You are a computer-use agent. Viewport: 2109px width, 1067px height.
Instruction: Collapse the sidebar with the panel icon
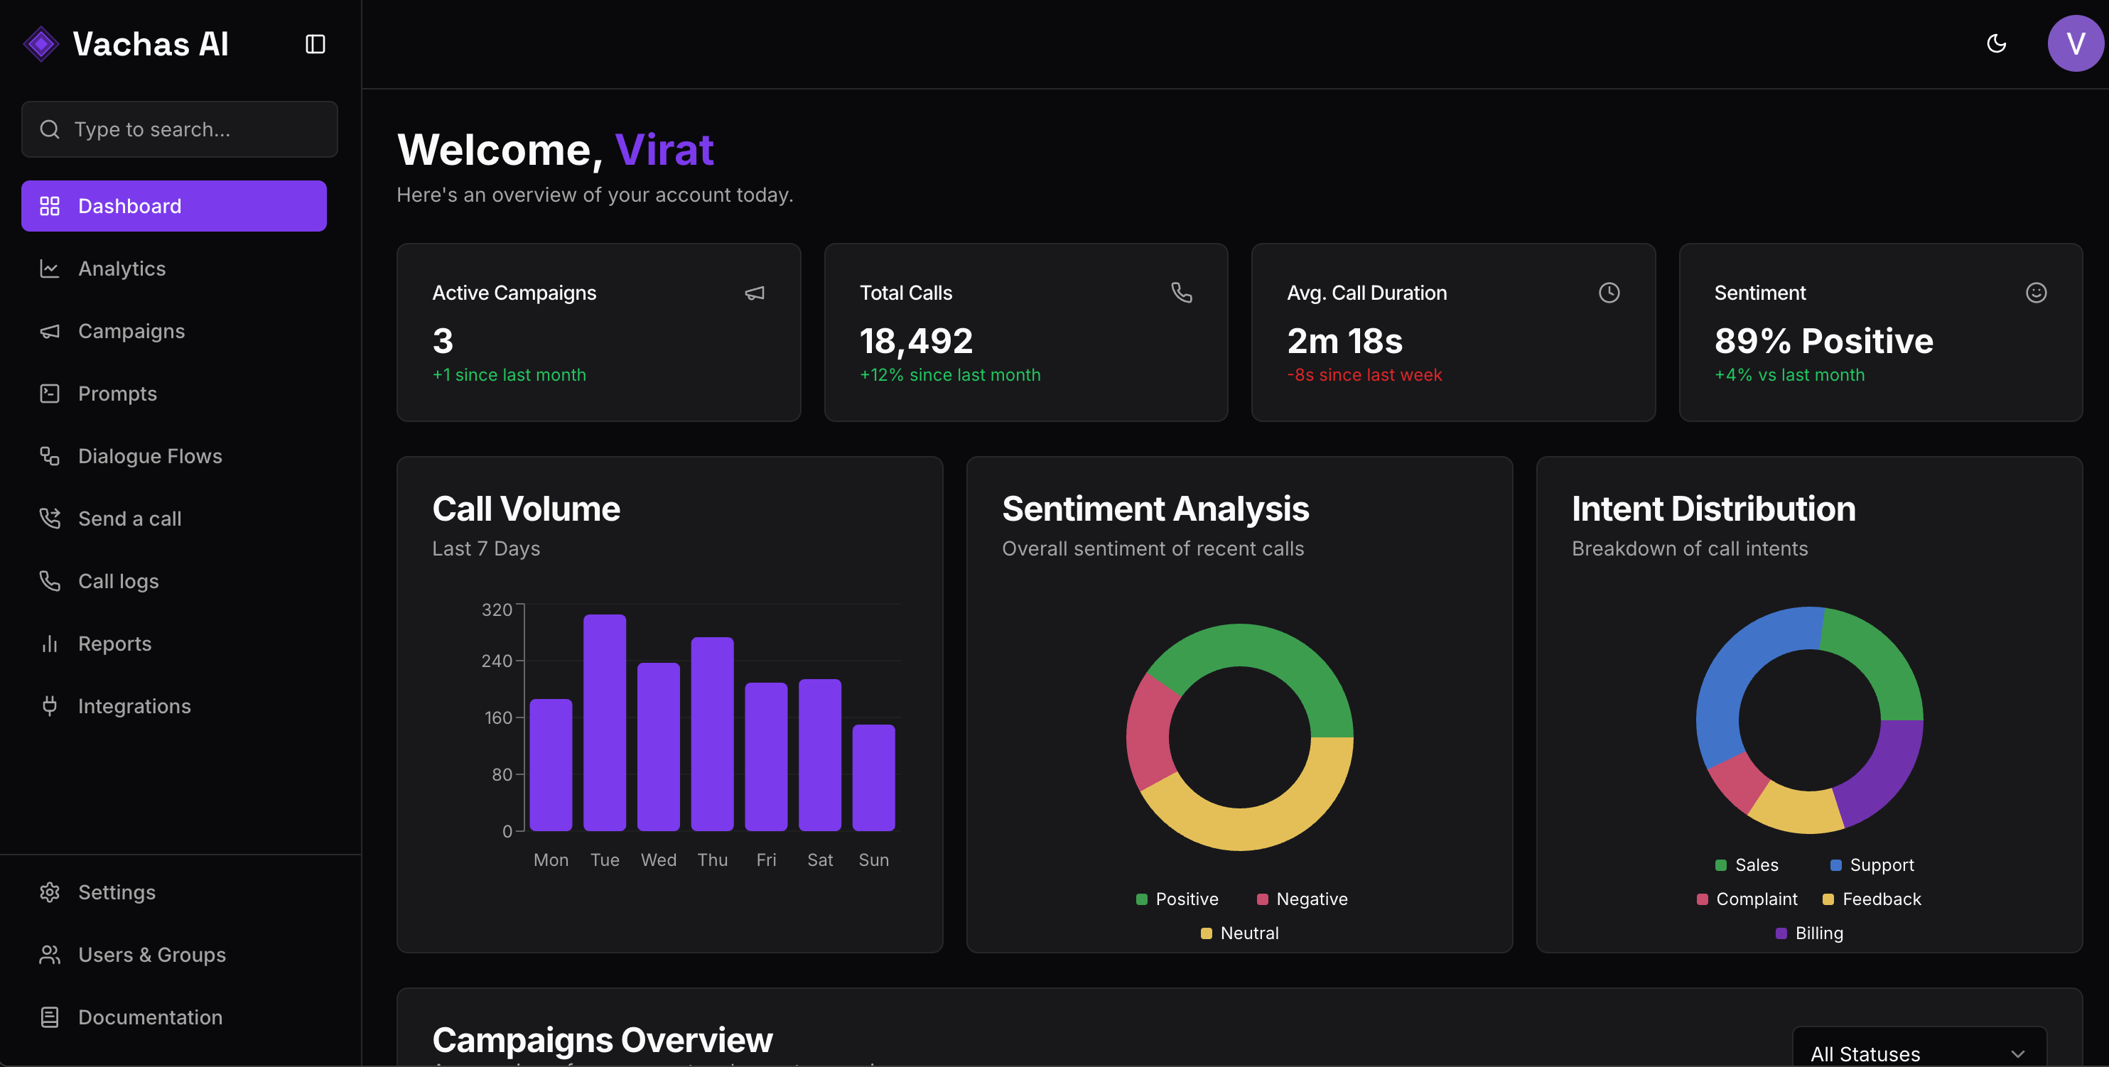click(x=315, y=43)
